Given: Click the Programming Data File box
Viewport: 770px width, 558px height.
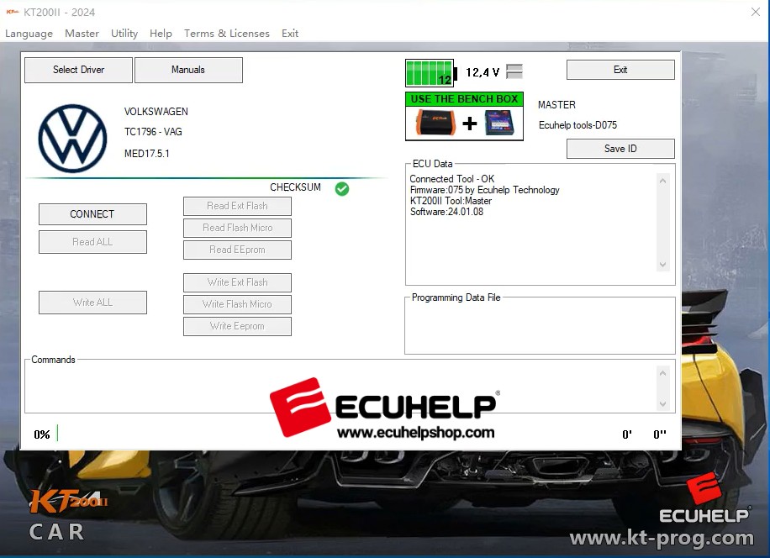Looking at the screenshot, I should click(541, 325).
